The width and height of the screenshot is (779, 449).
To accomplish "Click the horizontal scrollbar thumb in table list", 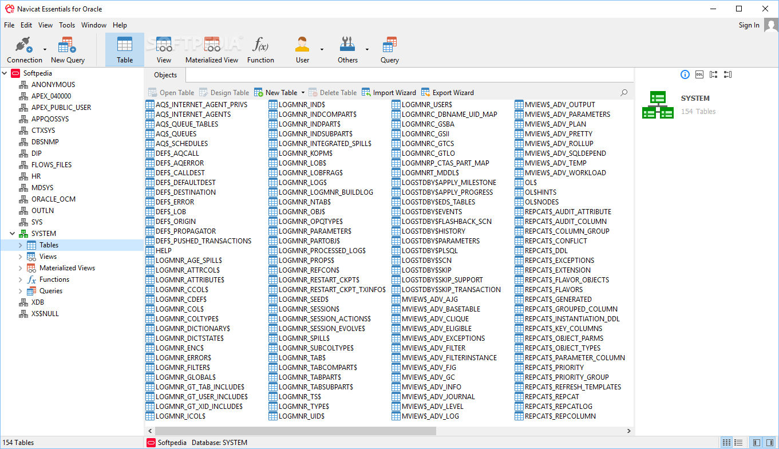I will click(296, 431).
